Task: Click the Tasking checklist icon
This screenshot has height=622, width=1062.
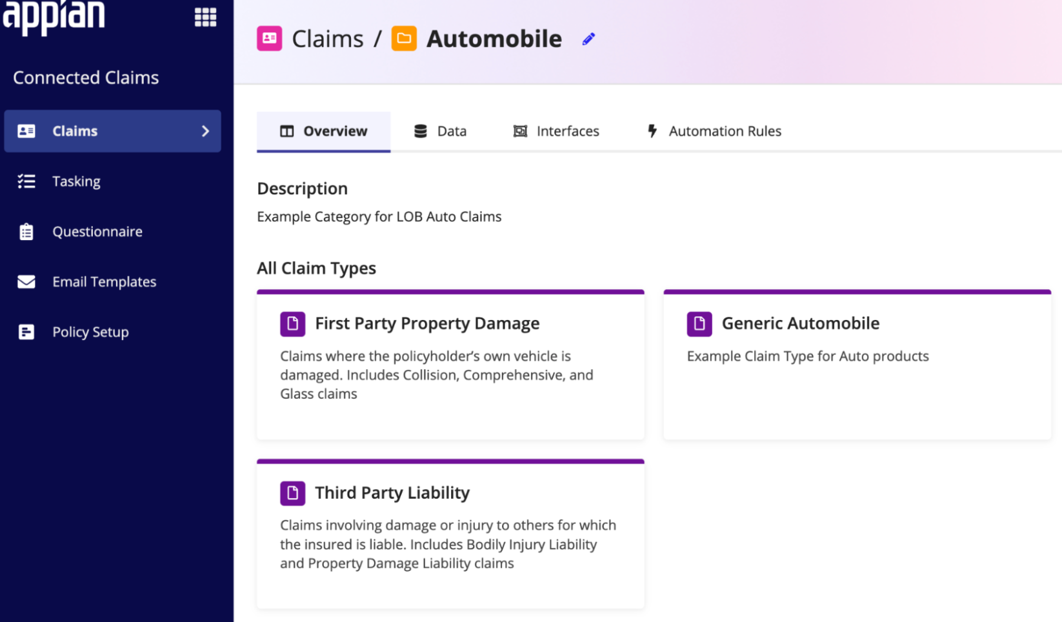Action: point(26,181)
